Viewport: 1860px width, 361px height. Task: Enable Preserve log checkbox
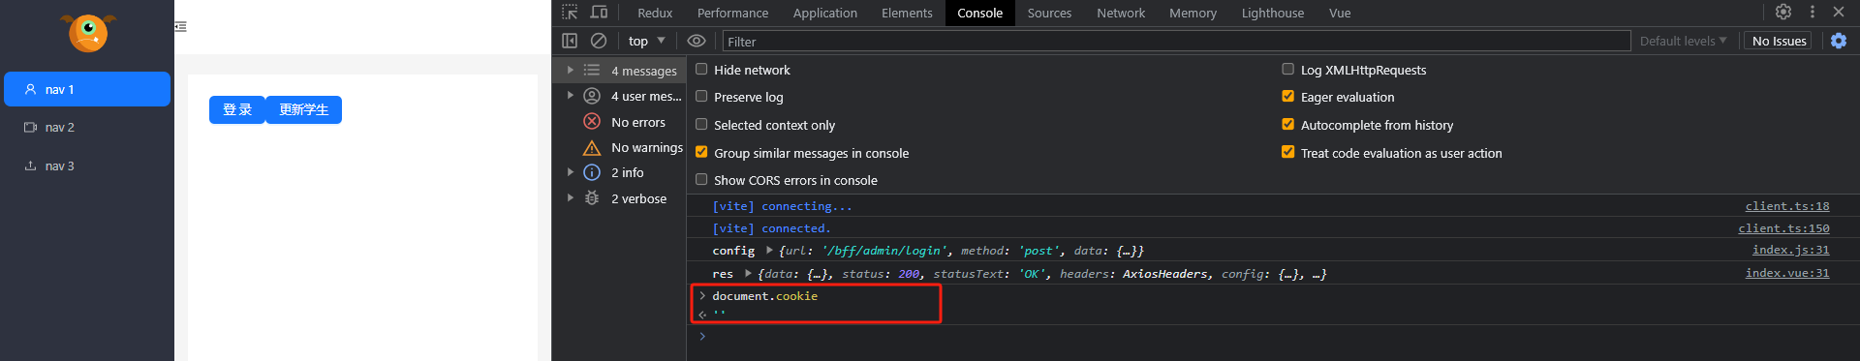pyautogui.click(x=701, y=96)
